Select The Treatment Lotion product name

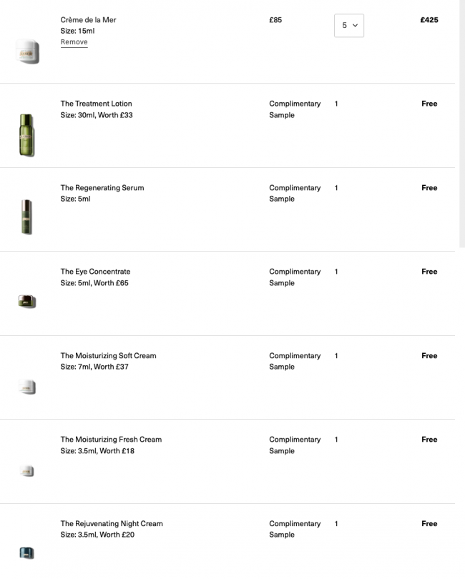(x=96, y=104)
